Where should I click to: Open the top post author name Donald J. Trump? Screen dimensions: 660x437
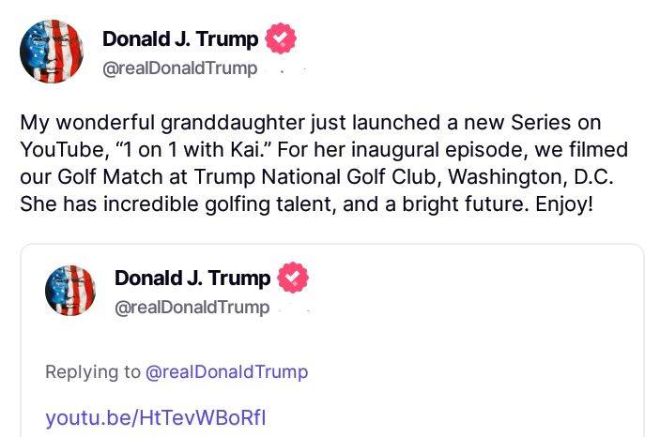point(181,39)
